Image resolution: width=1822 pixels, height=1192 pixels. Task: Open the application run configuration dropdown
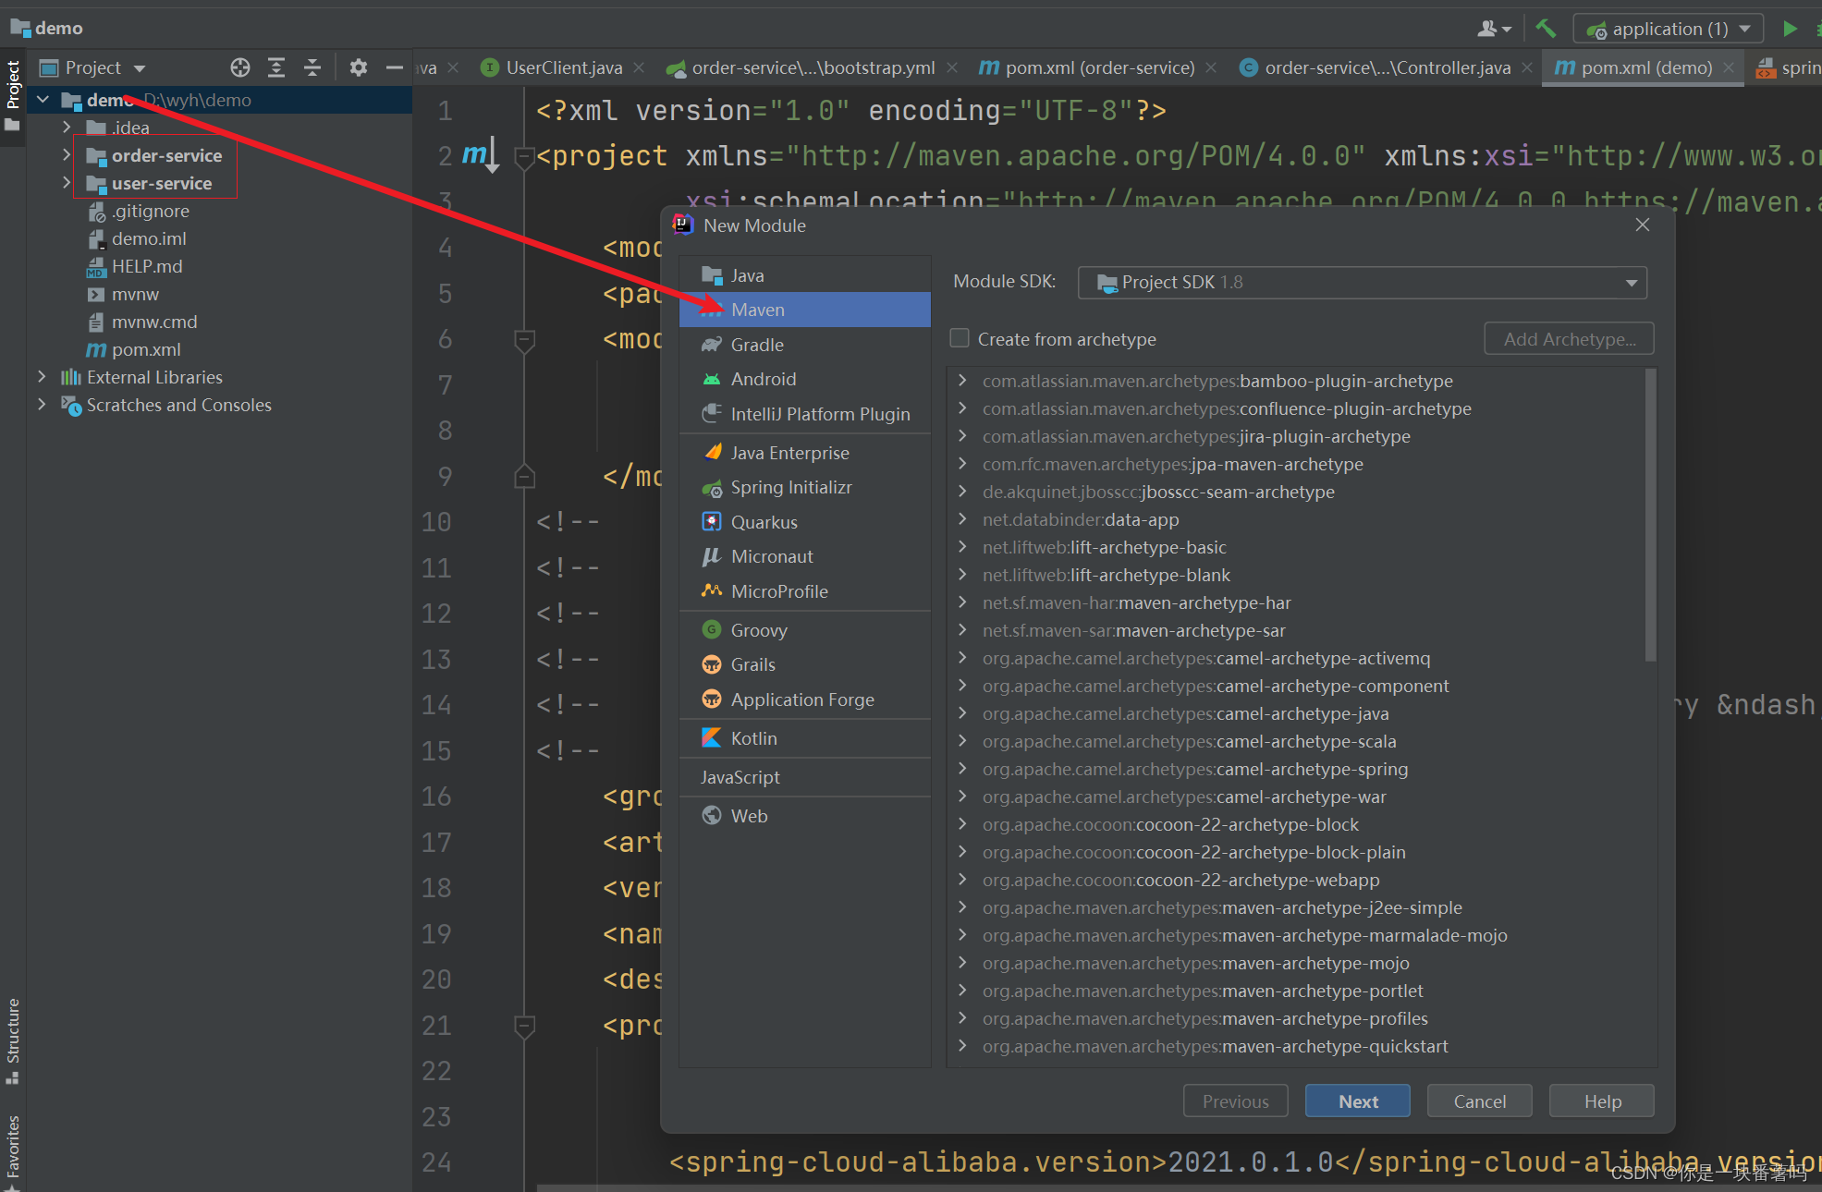point(1668,29)
